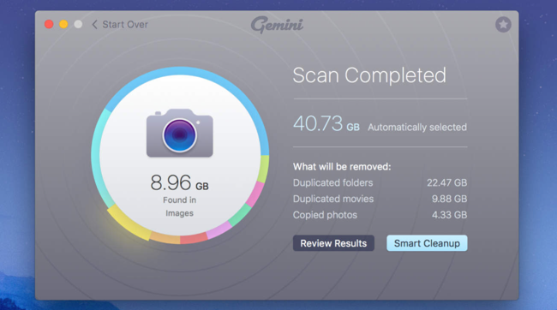The width and height of the screenshot is (557, 310).
Task: Click the camera icon in the circle
Action: pyautogui.click(x=180, y=133)
